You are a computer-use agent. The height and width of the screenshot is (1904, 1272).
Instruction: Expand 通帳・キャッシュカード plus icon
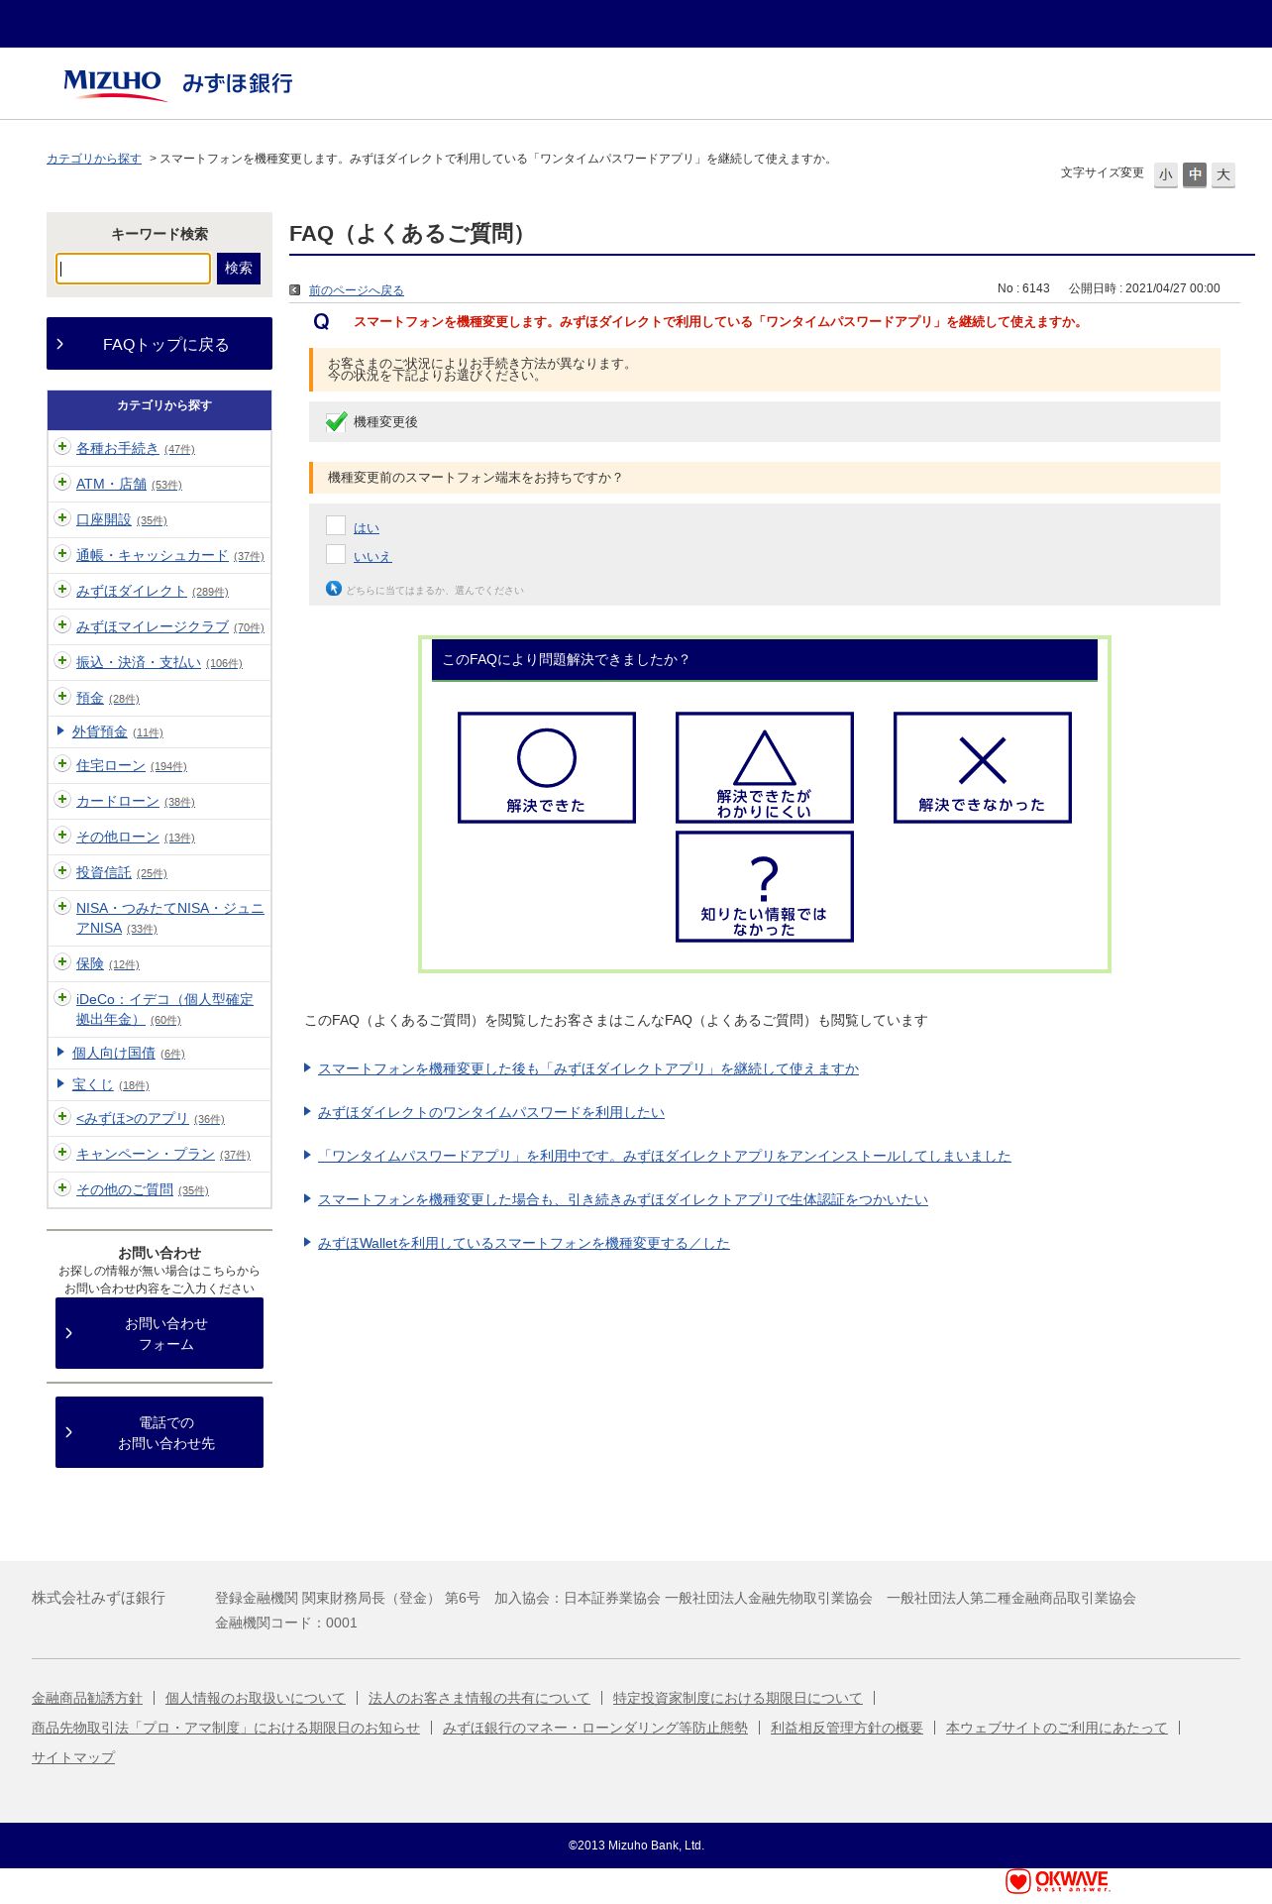point(62,554)
